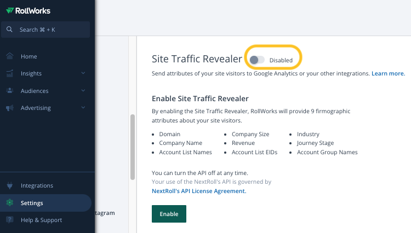Click the Account List Names text
Viewport: 411px width, 233px height.
(185, 152)
